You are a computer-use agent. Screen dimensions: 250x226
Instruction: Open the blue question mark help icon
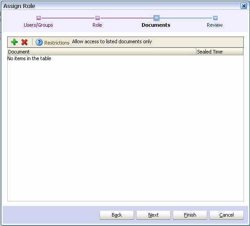pyautogui.click(x=39, y=42)
